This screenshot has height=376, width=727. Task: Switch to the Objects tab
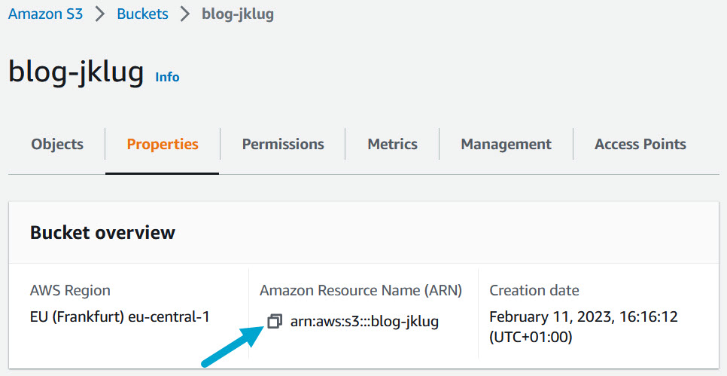(57, 144)
